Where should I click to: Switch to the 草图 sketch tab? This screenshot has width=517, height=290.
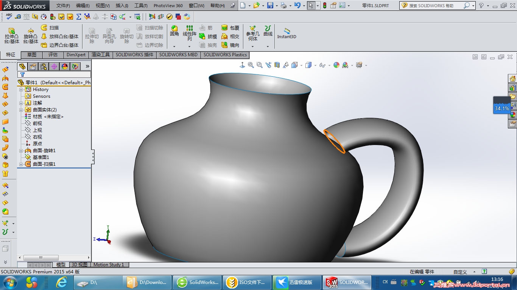click(x=32, y=55)
